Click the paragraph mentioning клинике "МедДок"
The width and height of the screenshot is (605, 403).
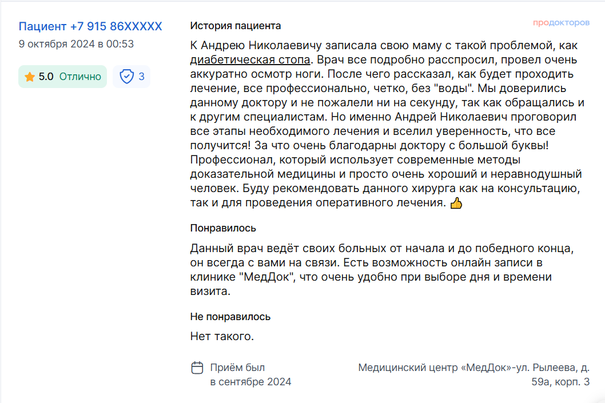(382, 270)
